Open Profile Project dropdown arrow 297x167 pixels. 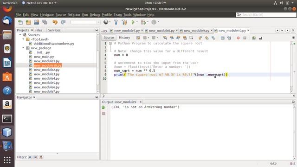(x=158, y=22)
